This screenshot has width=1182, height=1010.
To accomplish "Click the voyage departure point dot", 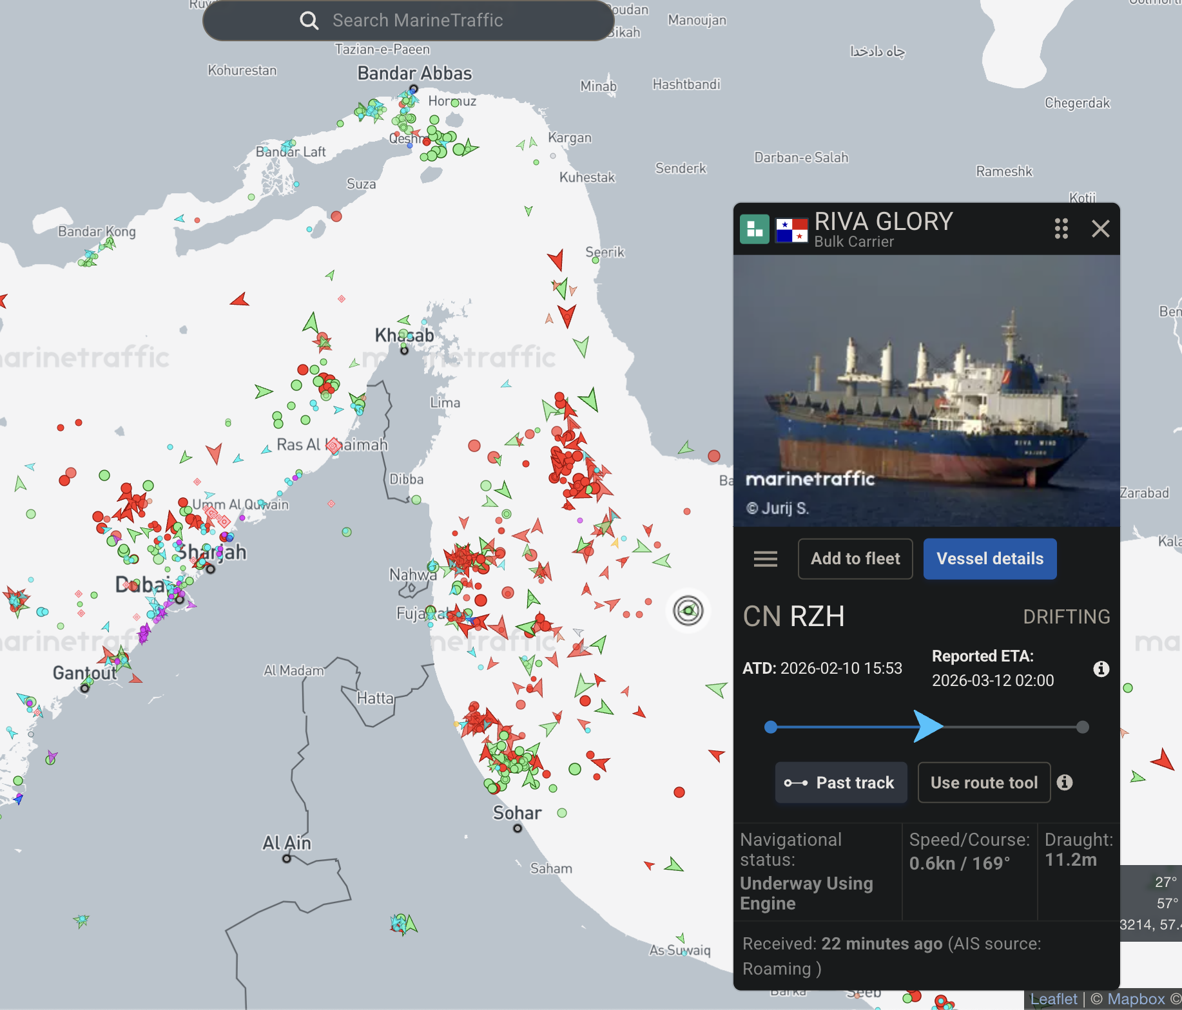I will (x=771, y=727).
